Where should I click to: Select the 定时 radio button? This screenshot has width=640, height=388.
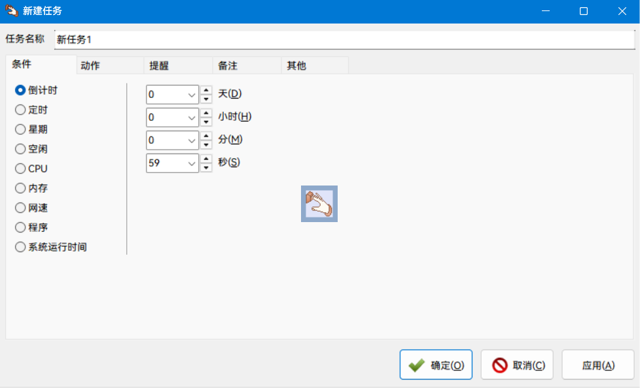(20, 110)
